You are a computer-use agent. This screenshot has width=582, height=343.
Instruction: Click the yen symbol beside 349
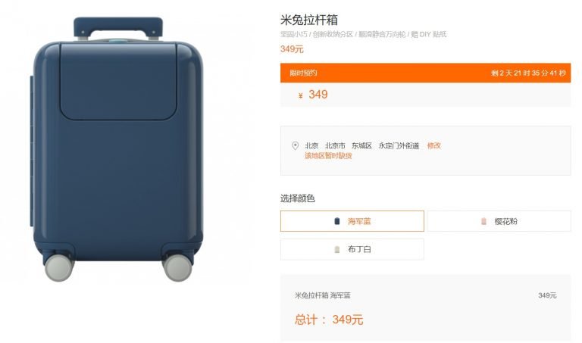[x=301, y=95]
